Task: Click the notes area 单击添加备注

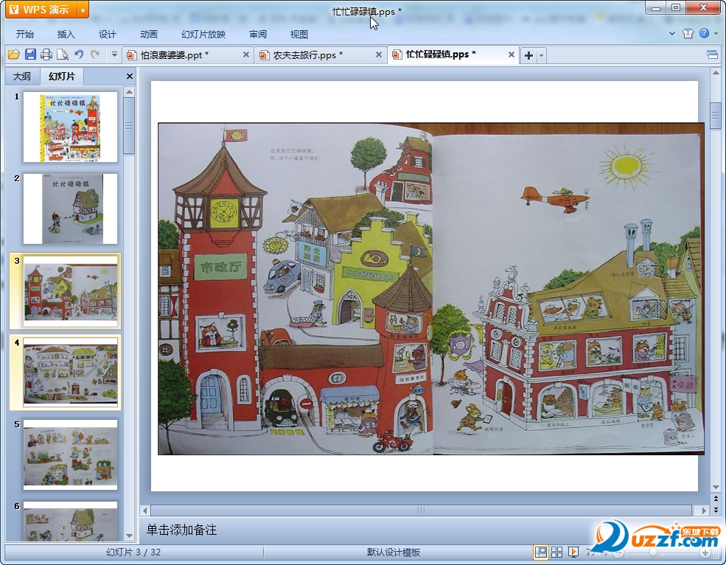Action: point(181,530)
